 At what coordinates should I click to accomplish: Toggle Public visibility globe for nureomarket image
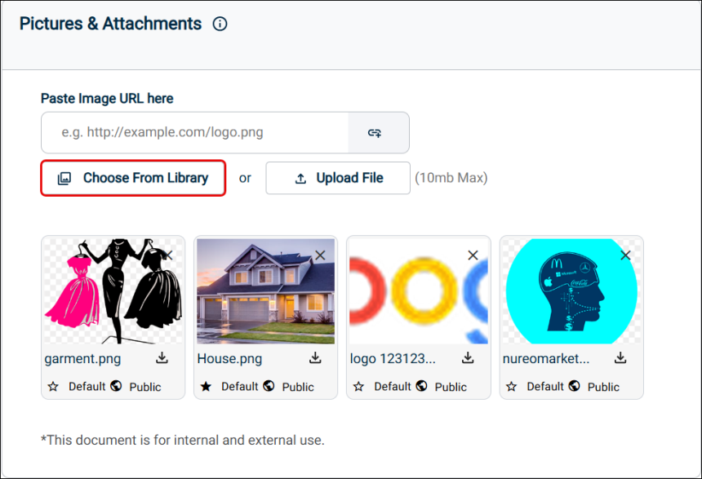point(575,386)
